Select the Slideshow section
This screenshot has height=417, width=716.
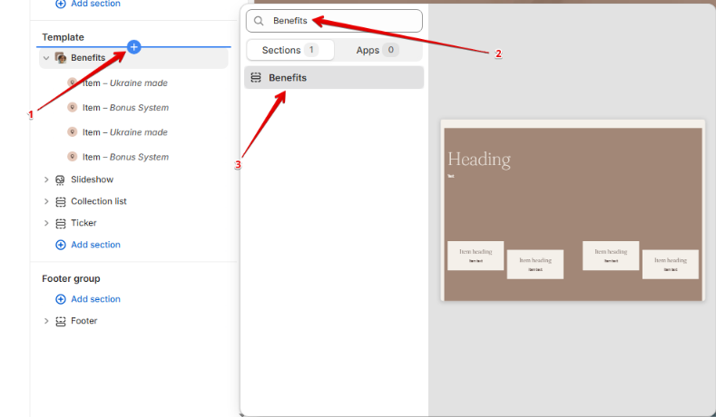tap(92, 179)
